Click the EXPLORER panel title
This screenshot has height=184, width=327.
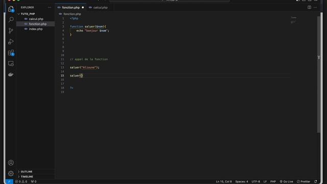(27, 7)
